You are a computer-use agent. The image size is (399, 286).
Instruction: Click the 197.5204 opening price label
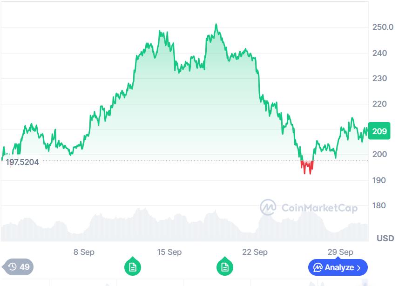click(x=22, y=162)
